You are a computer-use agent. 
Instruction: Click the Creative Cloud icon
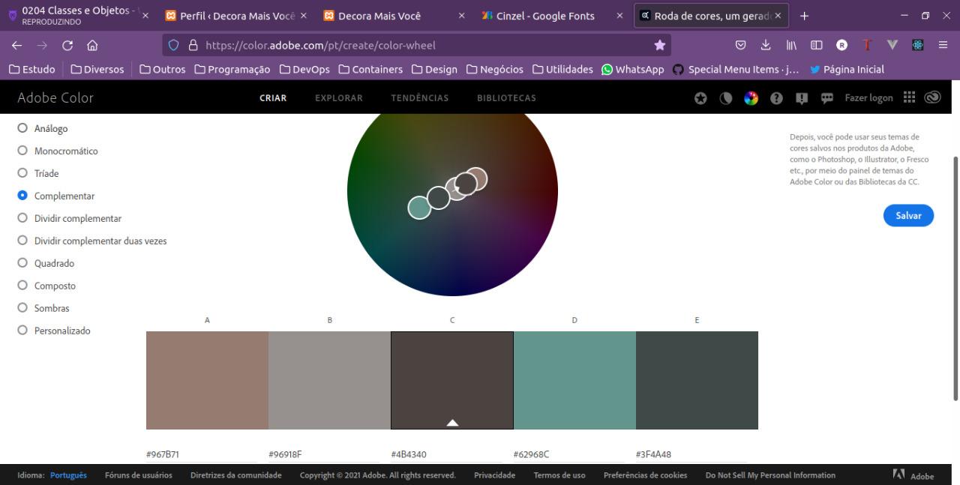point(932,97)
